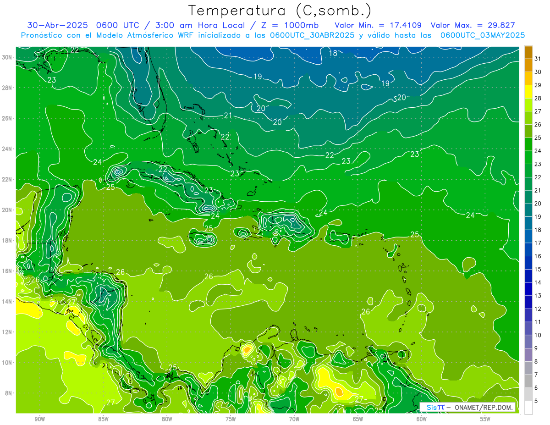The image size is (550, 425).
Task: Click the "85W" longitude axis label
Action: pos(103,419)
